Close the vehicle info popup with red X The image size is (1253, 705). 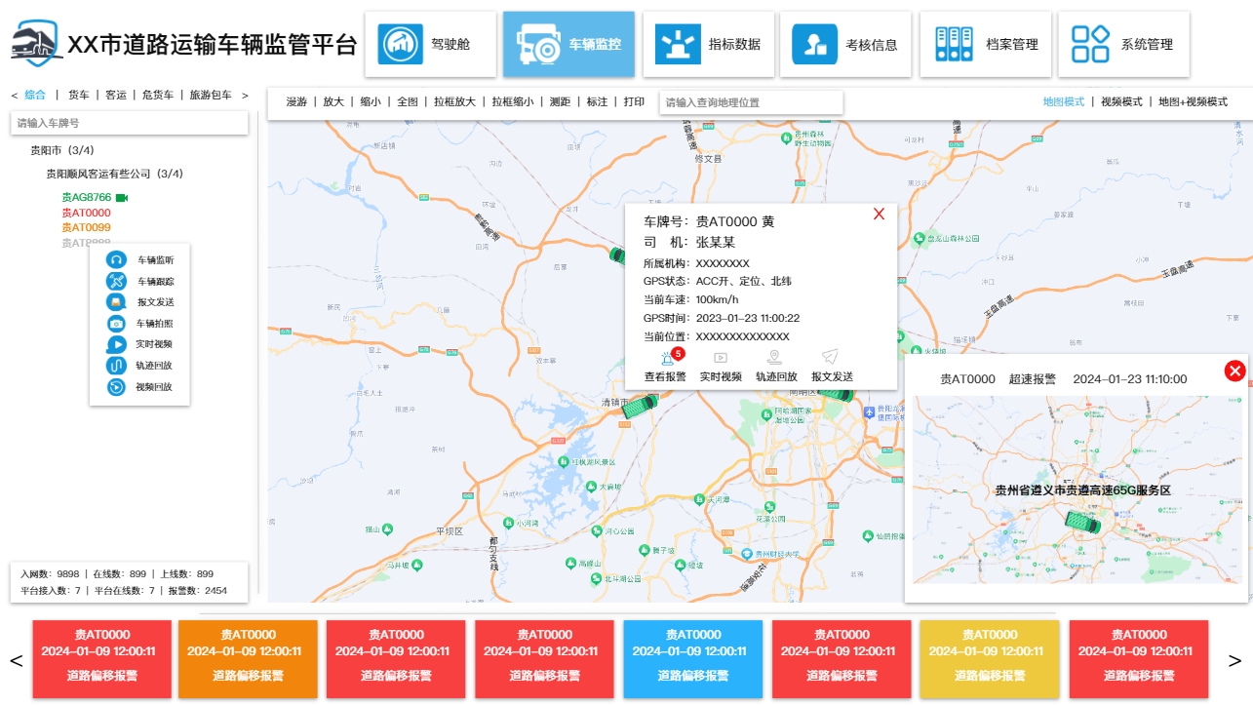click(879, 214)
